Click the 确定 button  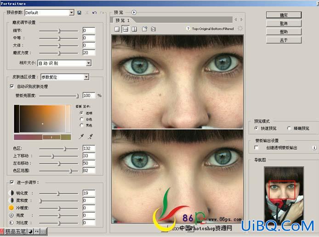point(284,15)
